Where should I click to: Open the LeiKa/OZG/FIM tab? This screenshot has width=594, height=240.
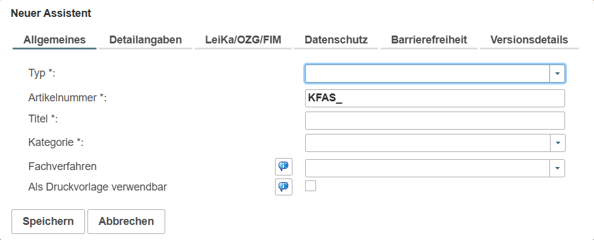243,40
